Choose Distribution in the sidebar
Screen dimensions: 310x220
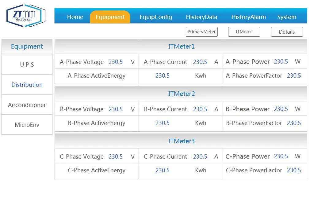pyautogui.click(x=27, y=85)
